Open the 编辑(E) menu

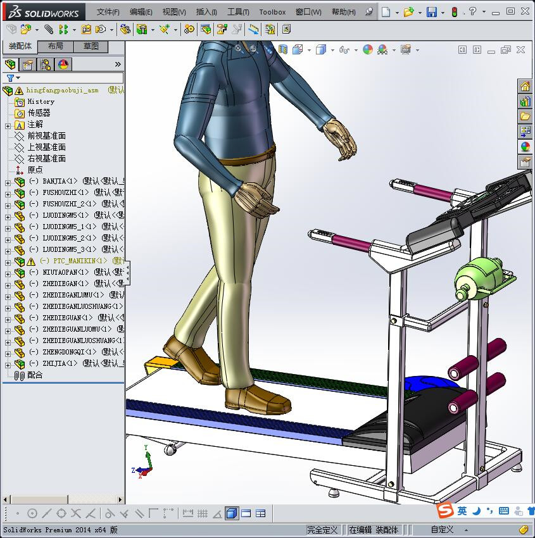141,12
